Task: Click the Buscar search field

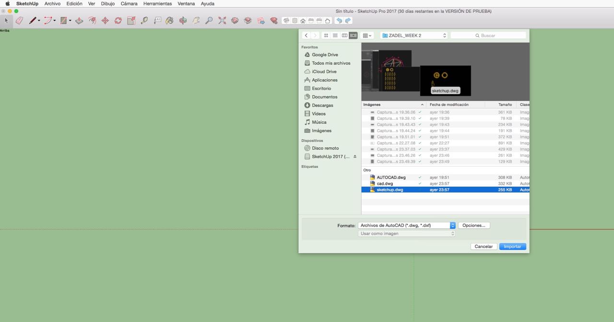Action: [488, 36]
